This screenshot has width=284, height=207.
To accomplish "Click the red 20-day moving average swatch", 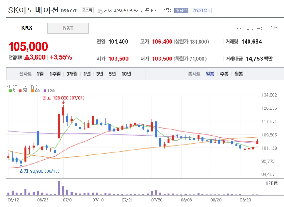I will [20, 91].
